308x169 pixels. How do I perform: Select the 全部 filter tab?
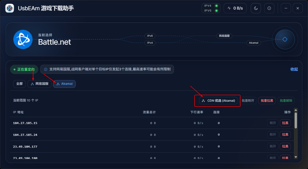click(19, 84)
